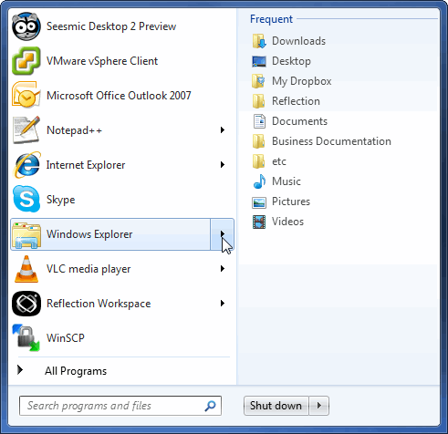This screenshot has height=434, width=448.
Task: Launch WinSCP using its padlock icon
Action: (x=26, y=337)
